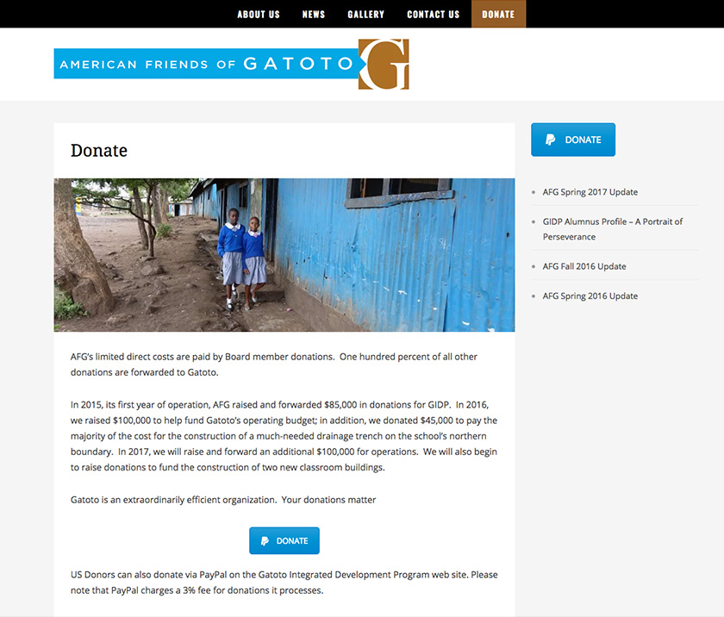Click bullet beside AFG Fall 2016 Update
Viewport: 724px width, 617px height.
(534, 267)
